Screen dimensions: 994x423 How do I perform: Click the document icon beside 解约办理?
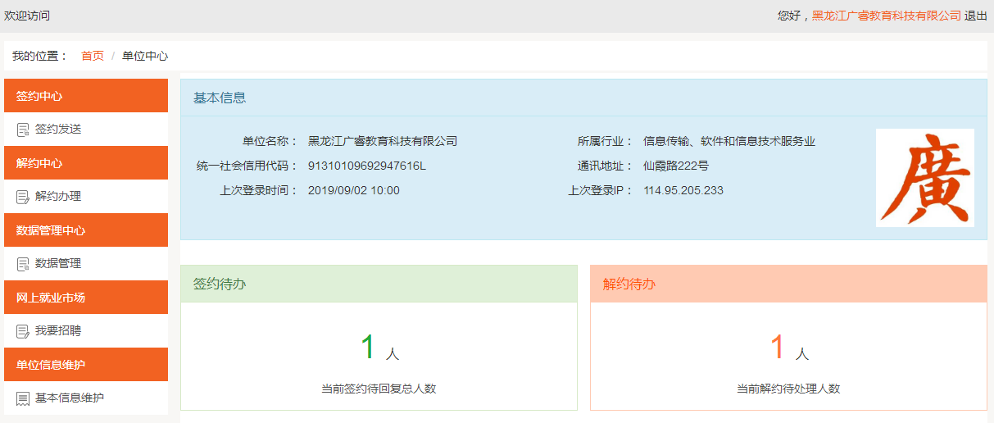coord(23,197)
